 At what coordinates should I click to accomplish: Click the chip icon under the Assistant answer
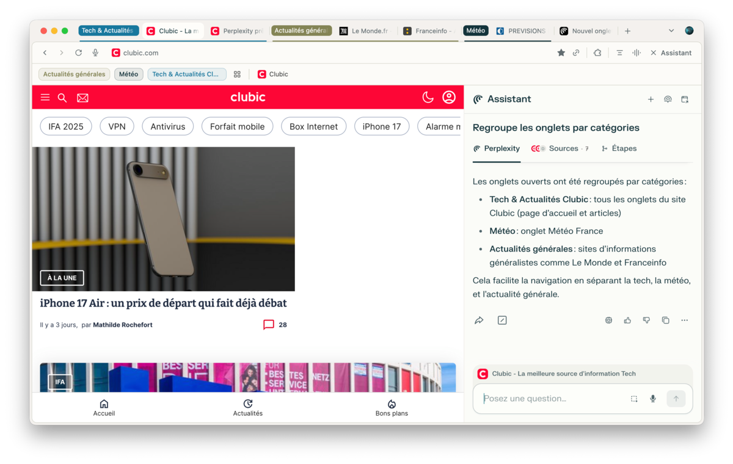[x=608, y=321]
